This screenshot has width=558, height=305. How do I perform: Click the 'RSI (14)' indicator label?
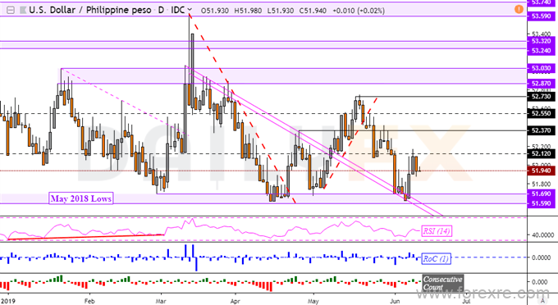(x=437, y=231)
